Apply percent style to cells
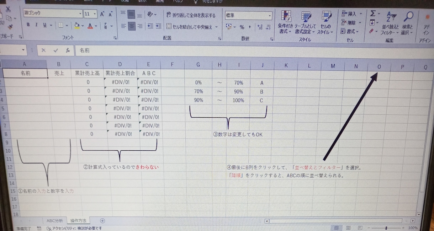Screen dimensions: 434x231 tap(242, 27)
